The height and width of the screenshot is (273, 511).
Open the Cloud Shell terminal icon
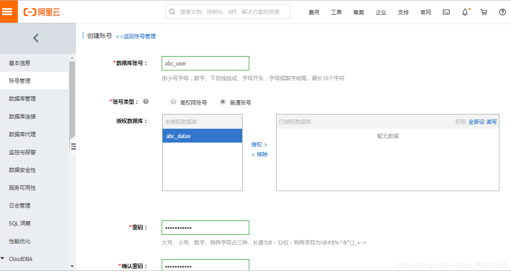tap(446, 12)
